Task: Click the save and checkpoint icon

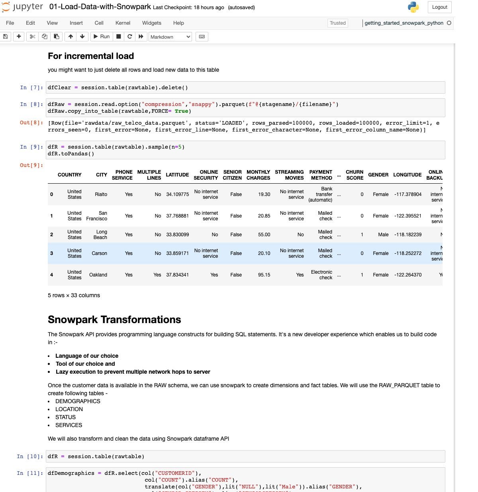Action: tap(5, 37)
